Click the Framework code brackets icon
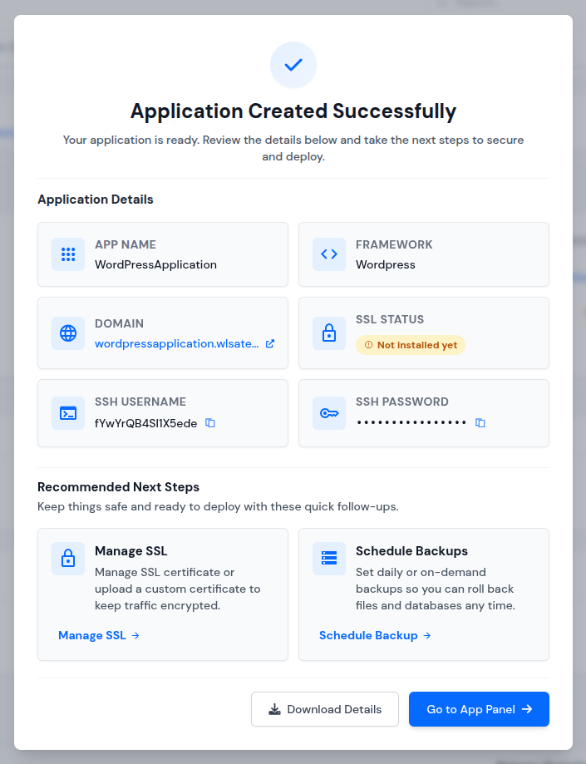 point(328,254)
